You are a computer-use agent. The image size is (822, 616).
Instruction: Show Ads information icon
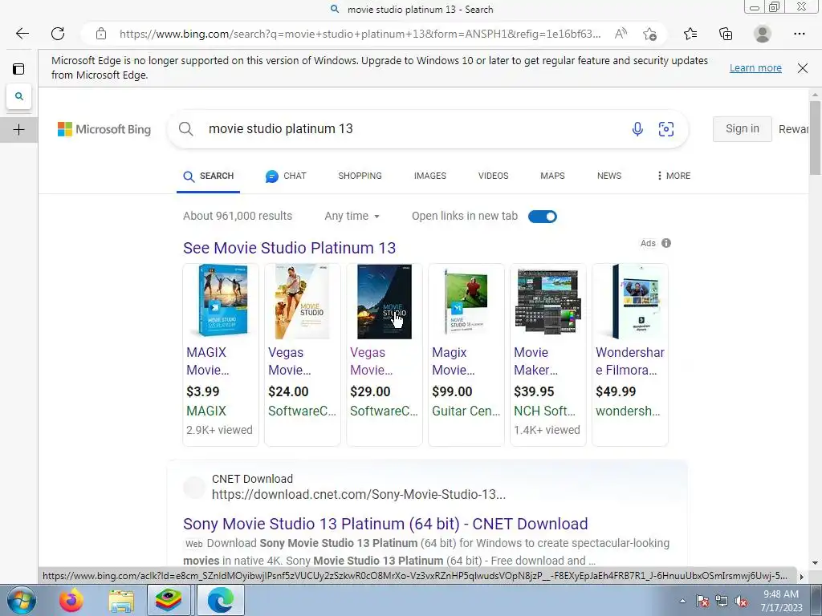tap(666, 243)
